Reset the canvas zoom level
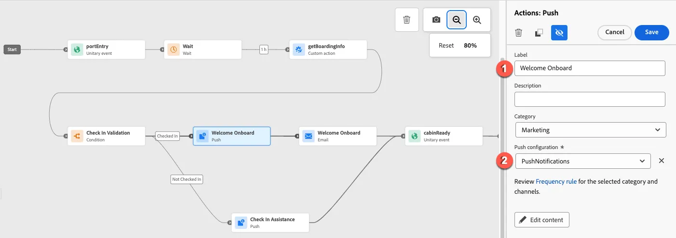Screen dimensions: 676x238 tap(446, 46)
